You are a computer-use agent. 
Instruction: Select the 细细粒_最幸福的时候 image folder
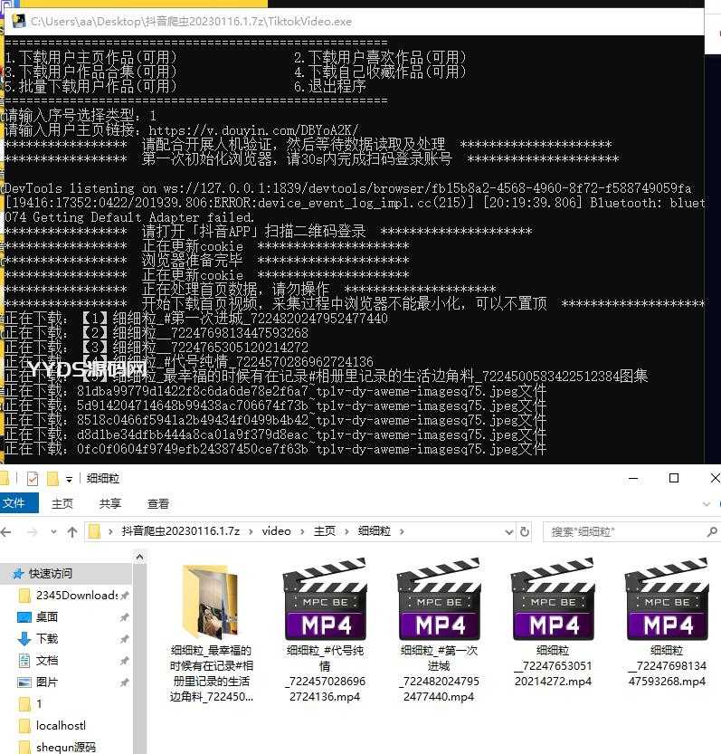point(212,634)
